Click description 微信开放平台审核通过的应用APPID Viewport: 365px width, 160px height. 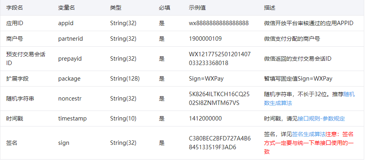tap(309, 23)
